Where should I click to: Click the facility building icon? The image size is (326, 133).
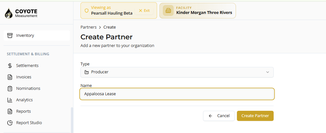168,10
